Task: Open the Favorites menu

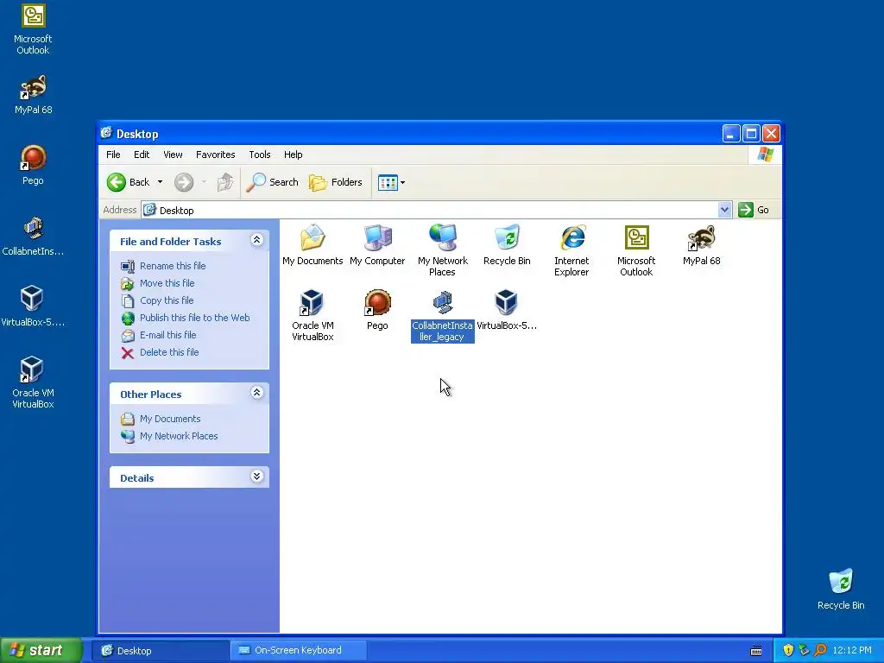Action: (x=215, y=155)
